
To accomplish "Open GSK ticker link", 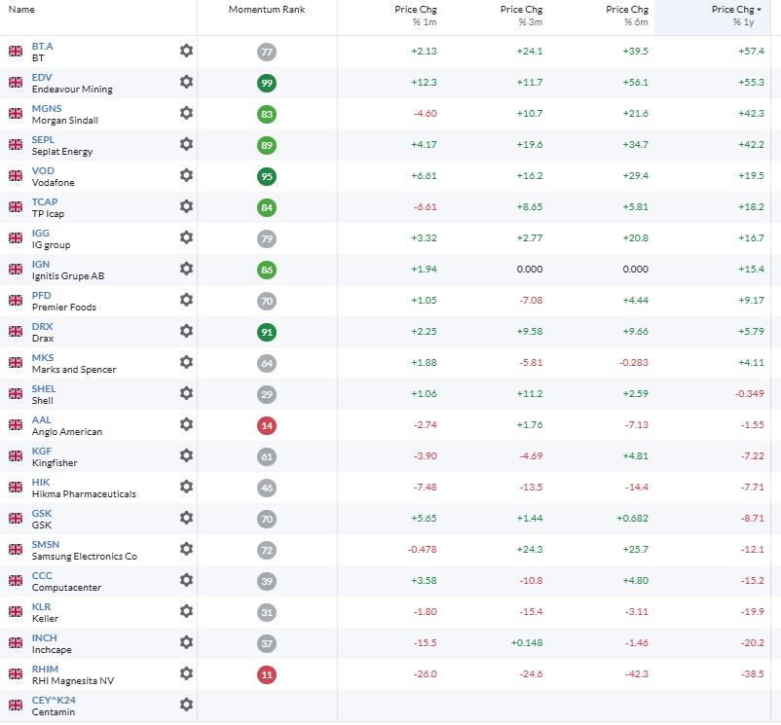I will tap(42, 514).
